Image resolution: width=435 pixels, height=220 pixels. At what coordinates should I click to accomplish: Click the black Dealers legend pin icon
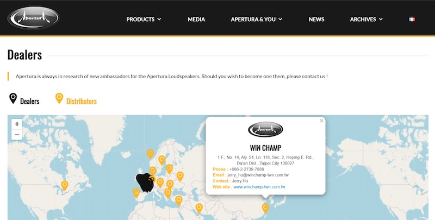[13, 98]
